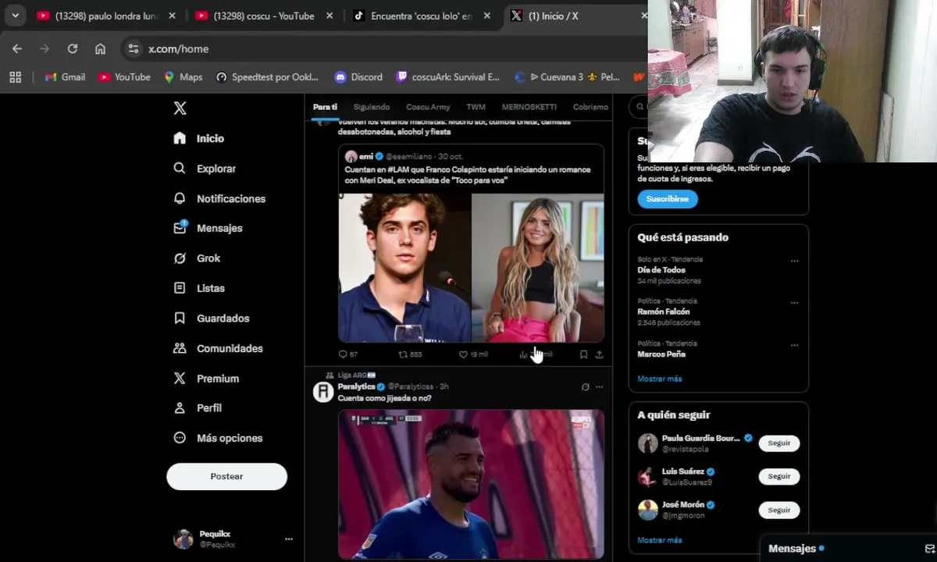Image resolution: width=937 pixels, height=562 pixels.
Task: Follow Luis Suárez
Action: click(x=779, y=476)
